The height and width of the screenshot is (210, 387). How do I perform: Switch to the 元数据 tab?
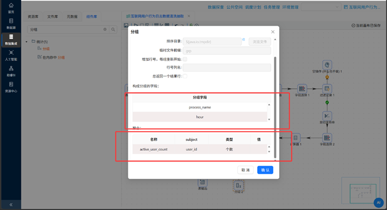pyautogui.click(x=72, y=17)
